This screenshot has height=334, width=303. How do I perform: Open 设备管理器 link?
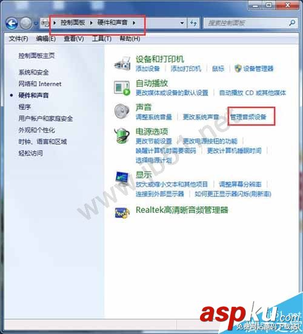[258, 68]
